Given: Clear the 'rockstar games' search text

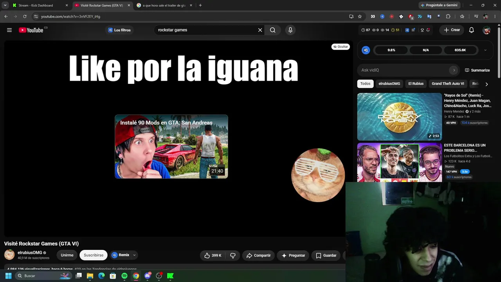Looking at the screenshot, I should coord(260,30).
